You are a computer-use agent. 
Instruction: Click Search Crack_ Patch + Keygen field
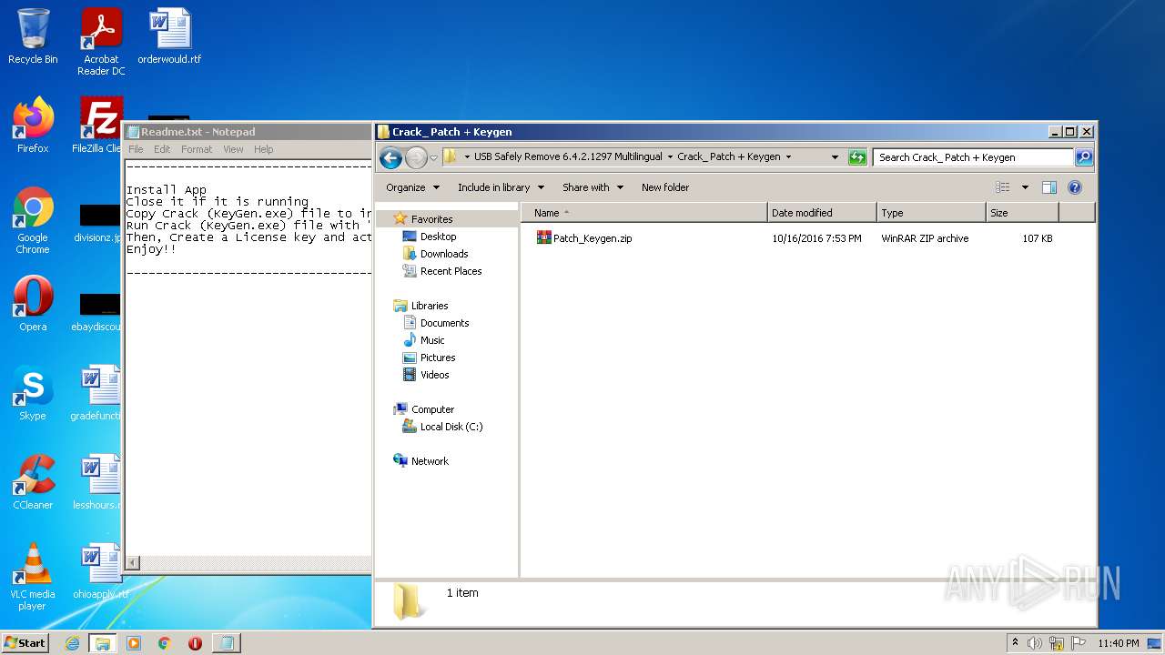pyautogui.click(x=973, y=157)
